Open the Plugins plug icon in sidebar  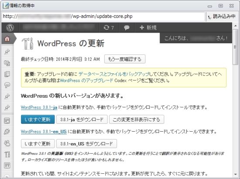(7, 132)
